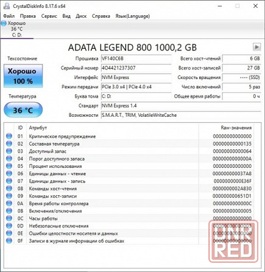
Task: Click the serial number field 4O4421237307
Action: pyautogui.click(x=136, y=68)
